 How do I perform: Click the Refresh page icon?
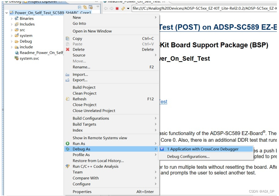pos(123,8)
